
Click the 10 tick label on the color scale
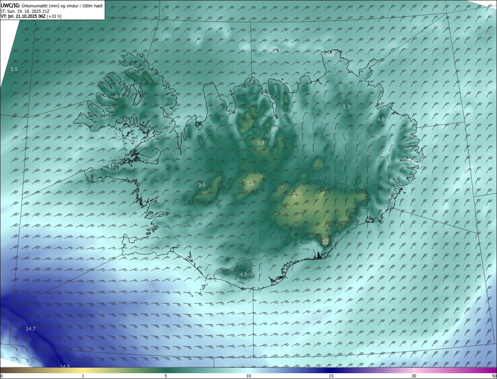[x=248, y=376]
